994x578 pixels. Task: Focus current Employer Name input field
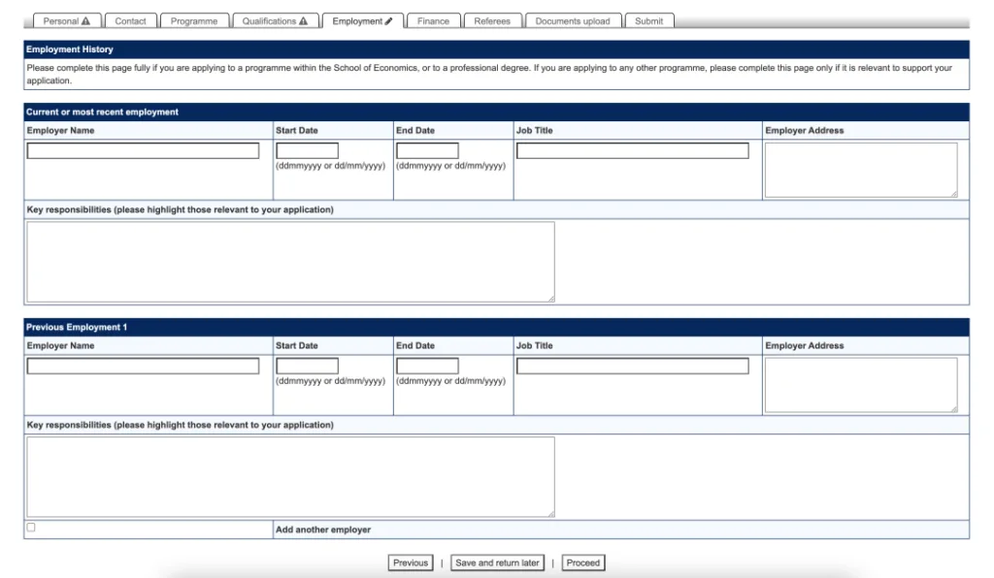143,151
